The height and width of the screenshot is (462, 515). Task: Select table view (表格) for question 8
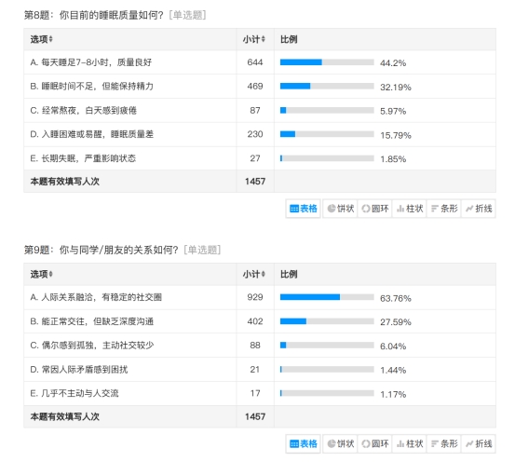304,209
